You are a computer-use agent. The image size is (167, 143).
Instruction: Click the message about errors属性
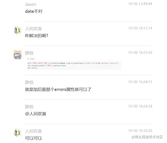coord(58,89)
